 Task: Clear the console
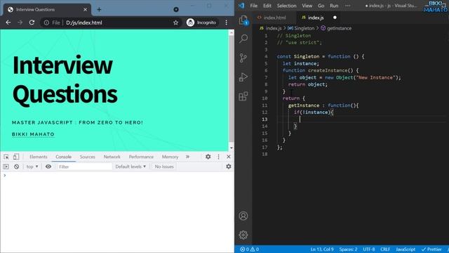pyautogui.click(x=17, y=167)
